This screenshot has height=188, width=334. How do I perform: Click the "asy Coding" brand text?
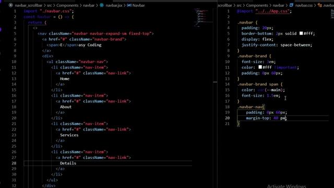point(90,45)
